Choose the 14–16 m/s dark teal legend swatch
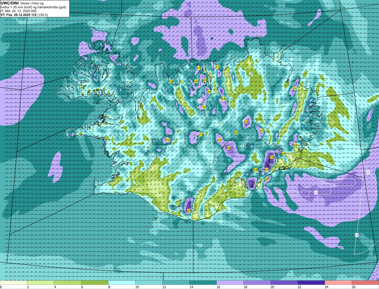This screenshot has width=379, height=289. 203,282
